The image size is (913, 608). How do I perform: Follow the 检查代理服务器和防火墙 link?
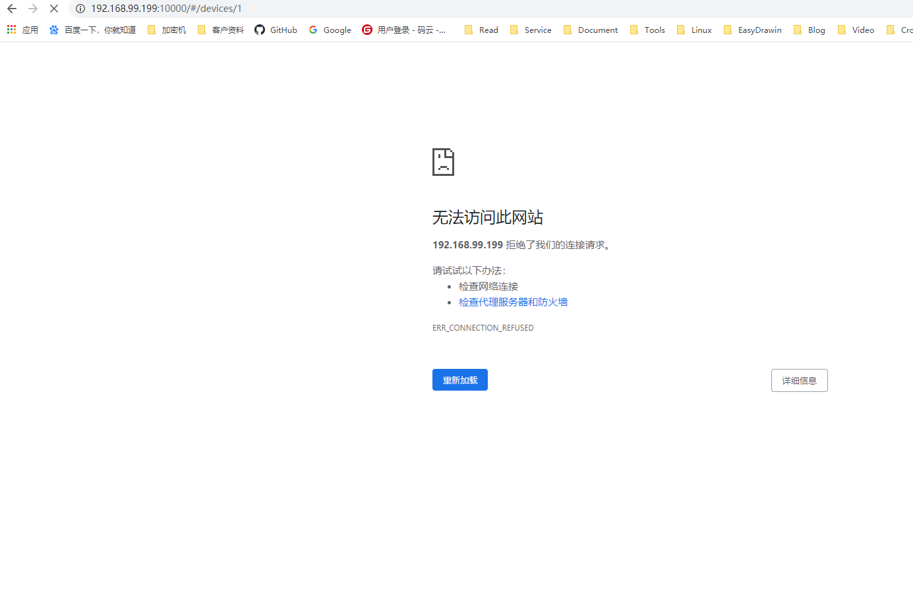[x=513, y=302]
